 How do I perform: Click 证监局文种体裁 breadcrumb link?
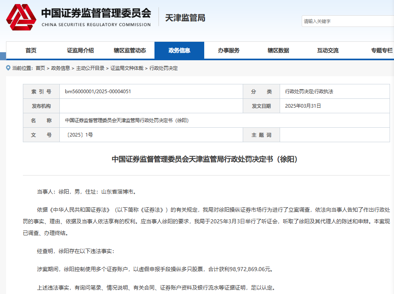pos(127,68)
